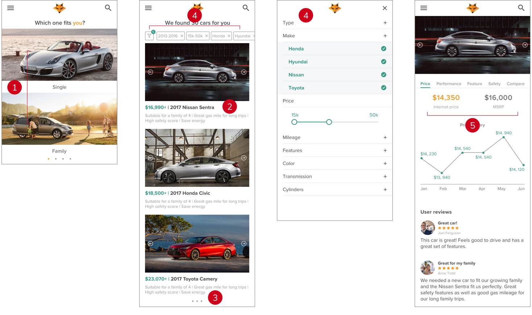The image size is (532, 315).
Task: Show next image on the car detail hero photo
Action: click(525, 45)
